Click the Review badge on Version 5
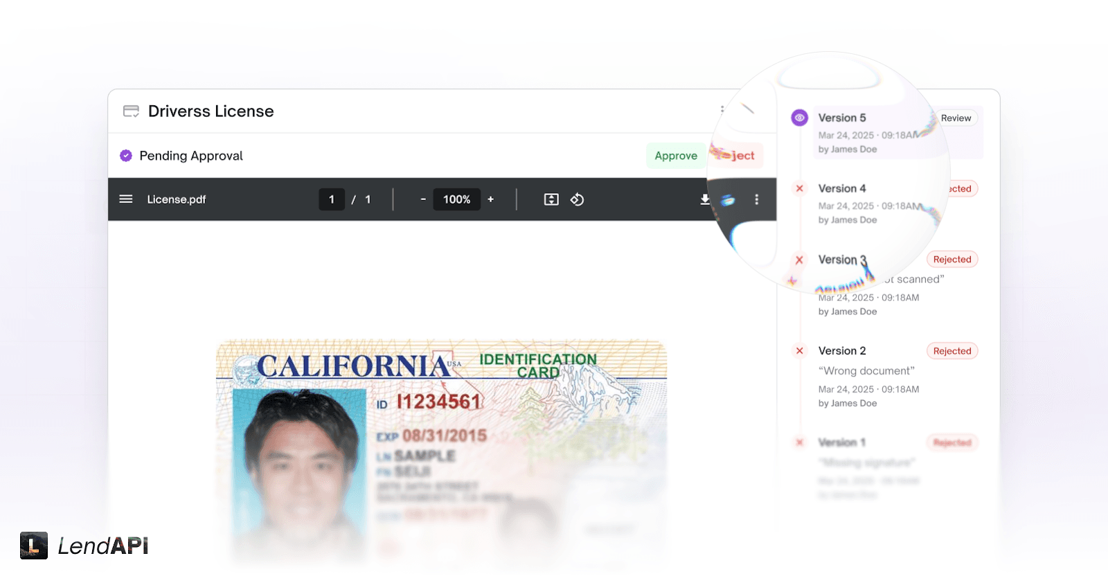The width and height of the screenshot is (1108, 576). pos(956,118)
